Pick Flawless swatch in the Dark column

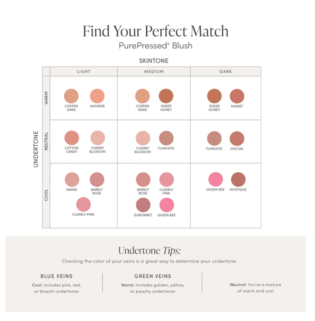[x=214, y=139]
